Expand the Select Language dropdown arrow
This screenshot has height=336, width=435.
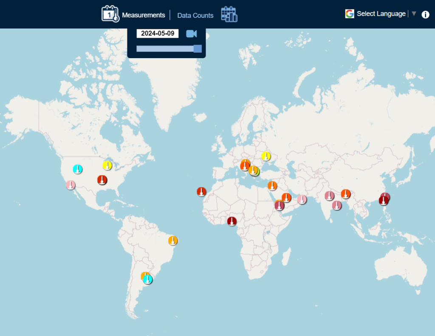tap(414, 14)
